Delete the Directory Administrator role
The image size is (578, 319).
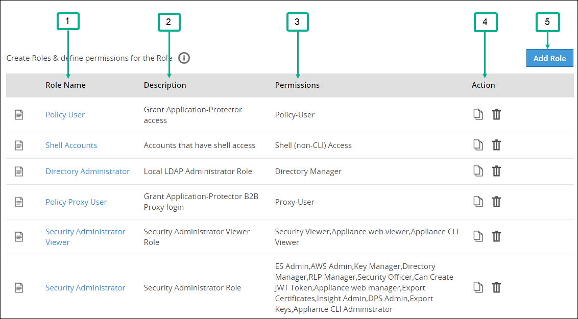pos(496,171)
